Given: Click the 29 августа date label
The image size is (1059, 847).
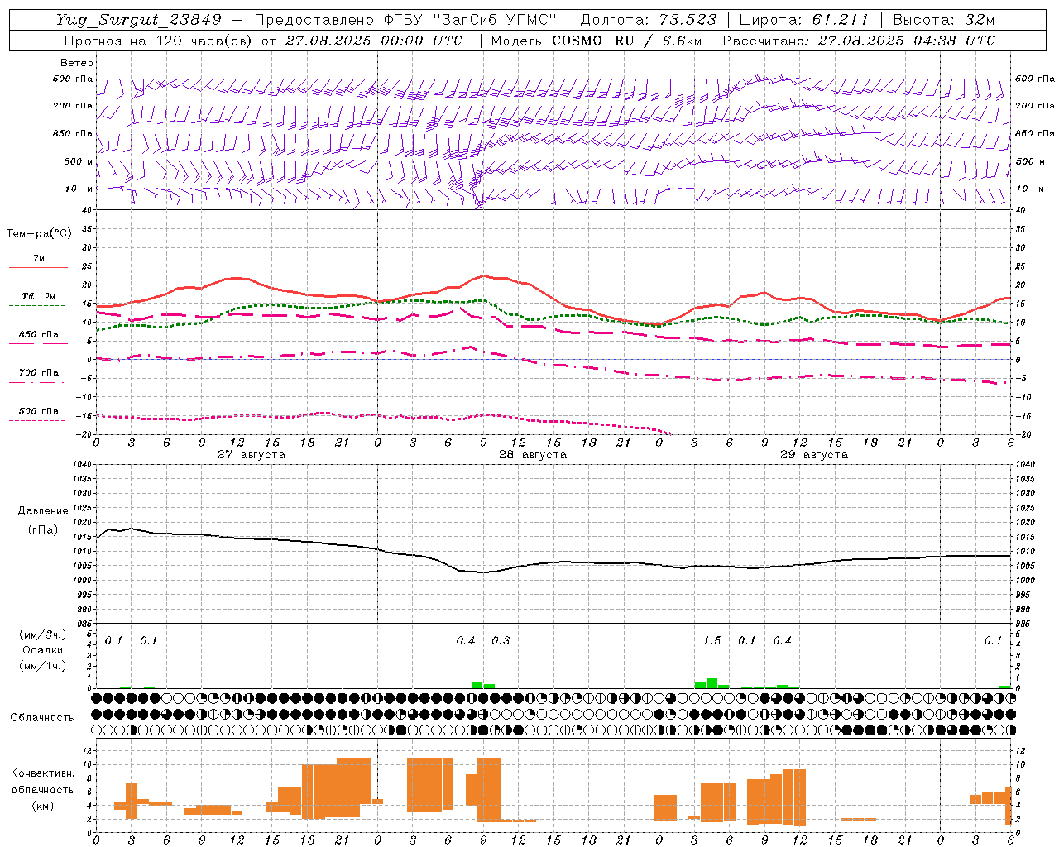Looking at the screenshot, I should [x=814, y=455].
